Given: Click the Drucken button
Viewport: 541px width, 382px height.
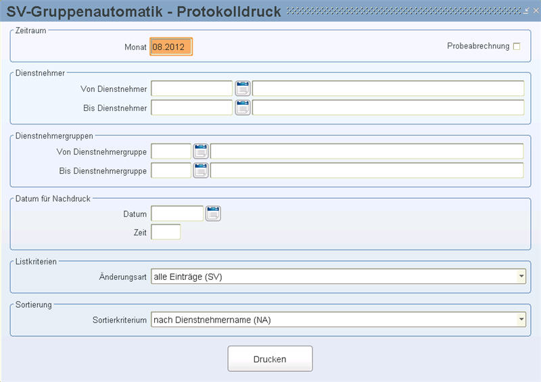Looking at the screenshot, I should [270, 359].
